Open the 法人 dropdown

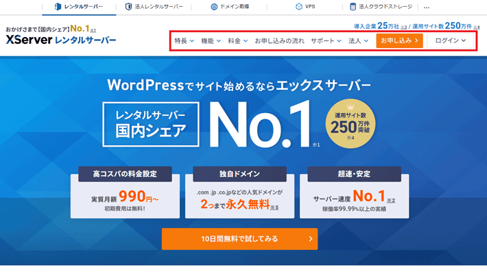pyautogui.click(x=359, y=40)
